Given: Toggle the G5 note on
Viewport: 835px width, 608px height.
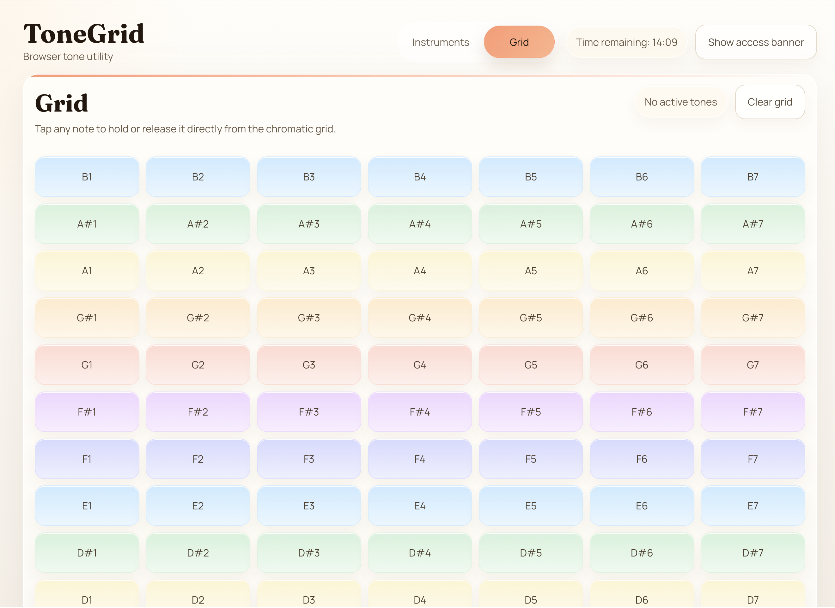Looking at the screenshot, I should pos(531,365).
